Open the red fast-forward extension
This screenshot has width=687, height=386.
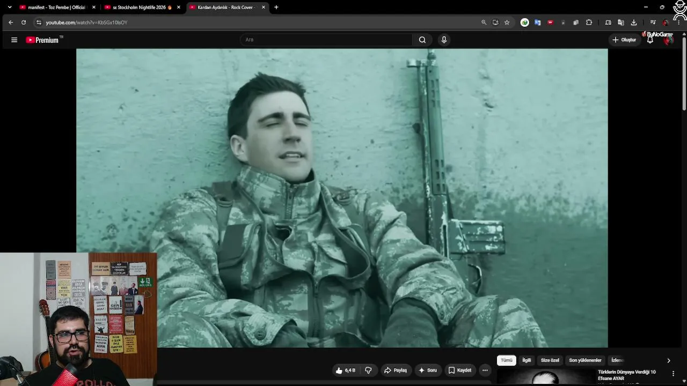tap(550, 23)
